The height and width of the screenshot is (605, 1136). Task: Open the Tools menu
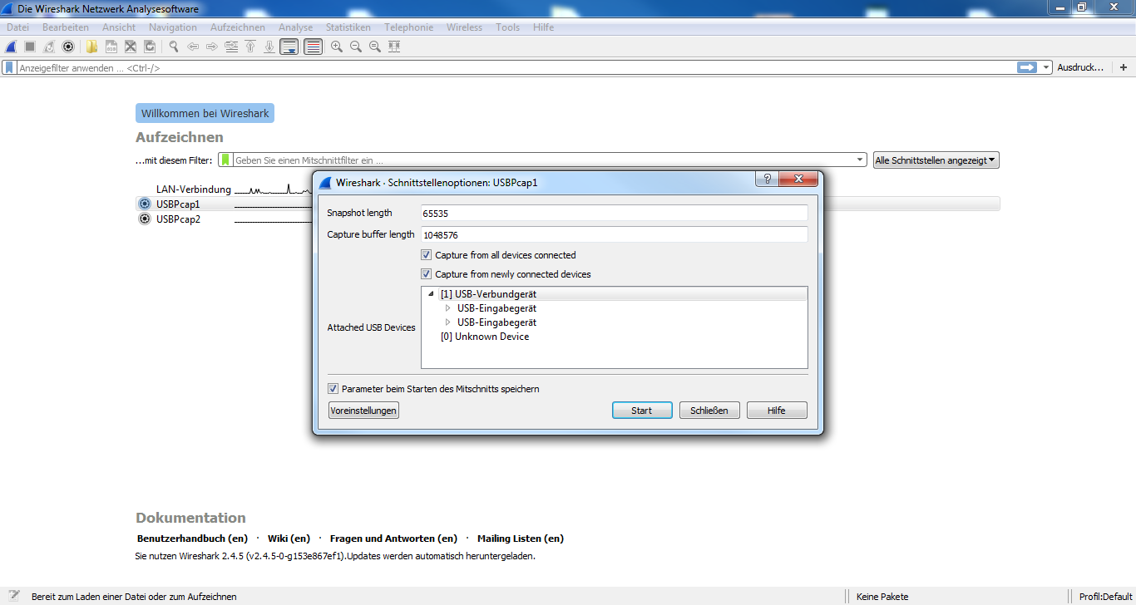[x=507, y=27]
